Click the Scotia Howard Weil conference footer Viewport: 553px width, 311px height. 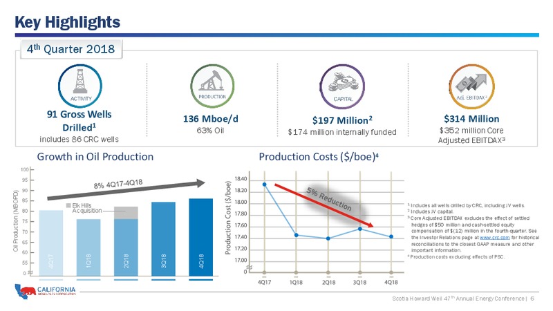(x=460, y=299)
